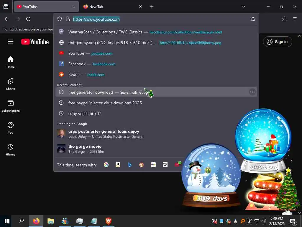Viewport: 302px width, 227px height.
Task: Search this time with Bing
Action: pyautogui.click(x=130, y=165)
